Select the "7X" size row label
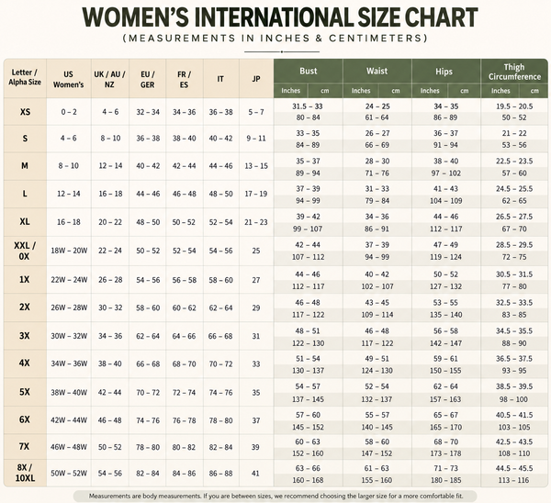This screenshot has width=551, height=503. point(24,446)
